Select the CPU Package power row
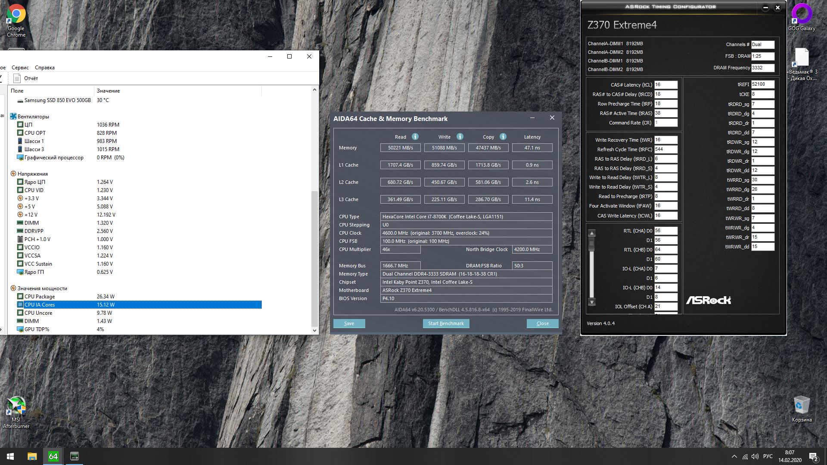The width and height of the screenshot is (827, 465). point(40,297)
